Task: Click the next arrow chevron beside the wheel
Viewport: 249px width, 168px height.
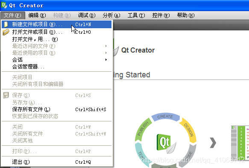Action: click(x=213, y=143)
